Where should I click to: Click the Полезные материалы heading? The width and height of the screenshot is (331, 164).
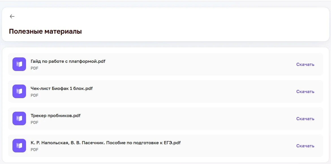45,31
